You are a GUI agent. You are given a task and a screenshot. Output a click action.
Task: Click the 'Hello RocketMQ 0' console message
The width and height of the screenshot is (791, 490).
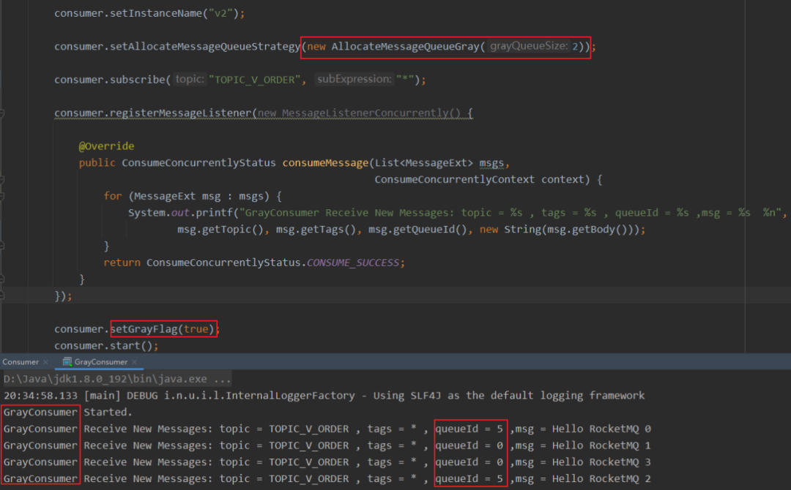601,429
